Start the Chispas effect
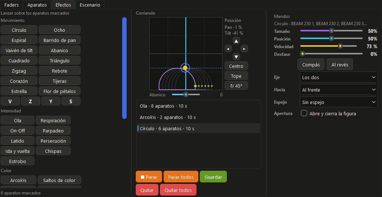The image size is (382, 197). point(53,151)
